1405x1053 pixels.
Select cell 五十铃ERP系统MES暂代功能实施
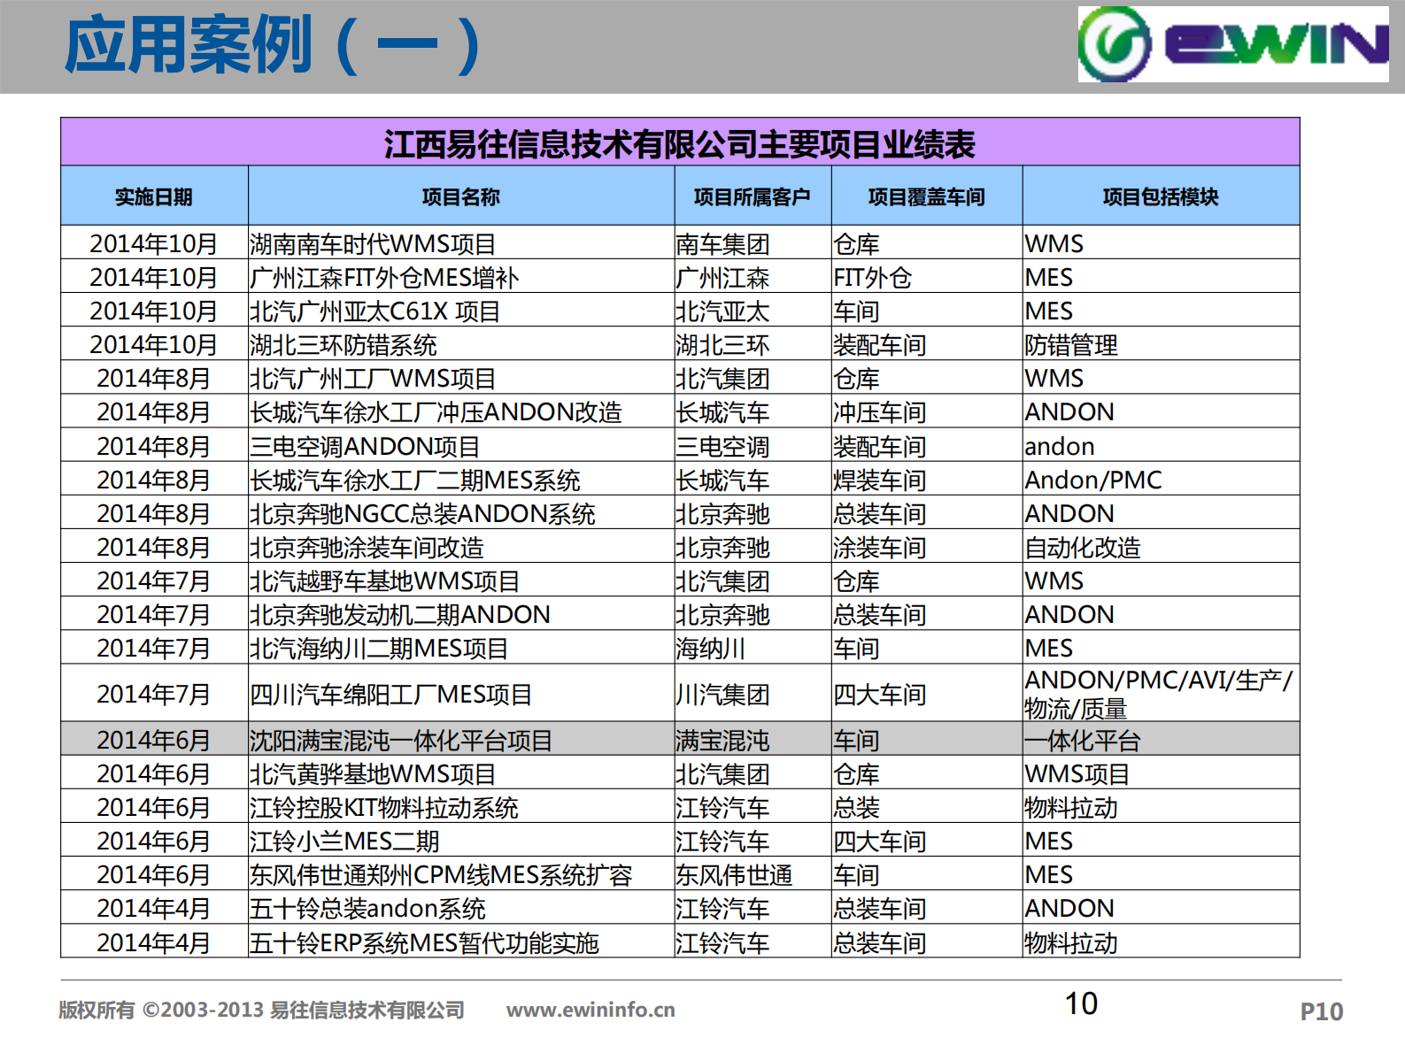coord(460,942)
